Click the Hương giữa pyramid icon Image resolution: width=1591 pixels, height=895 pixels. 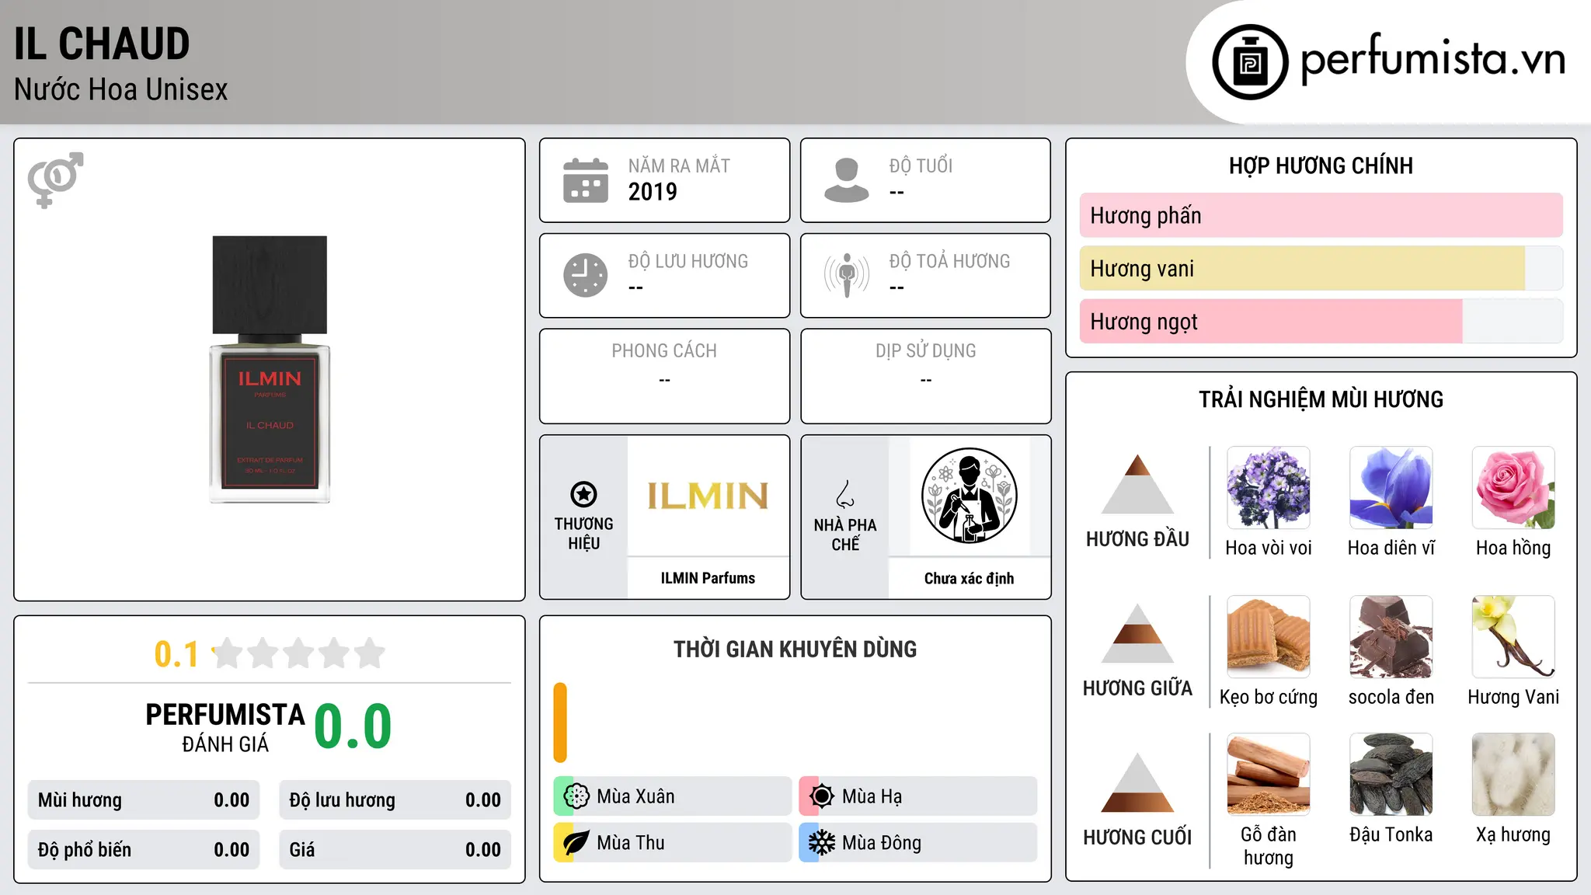1137,633
